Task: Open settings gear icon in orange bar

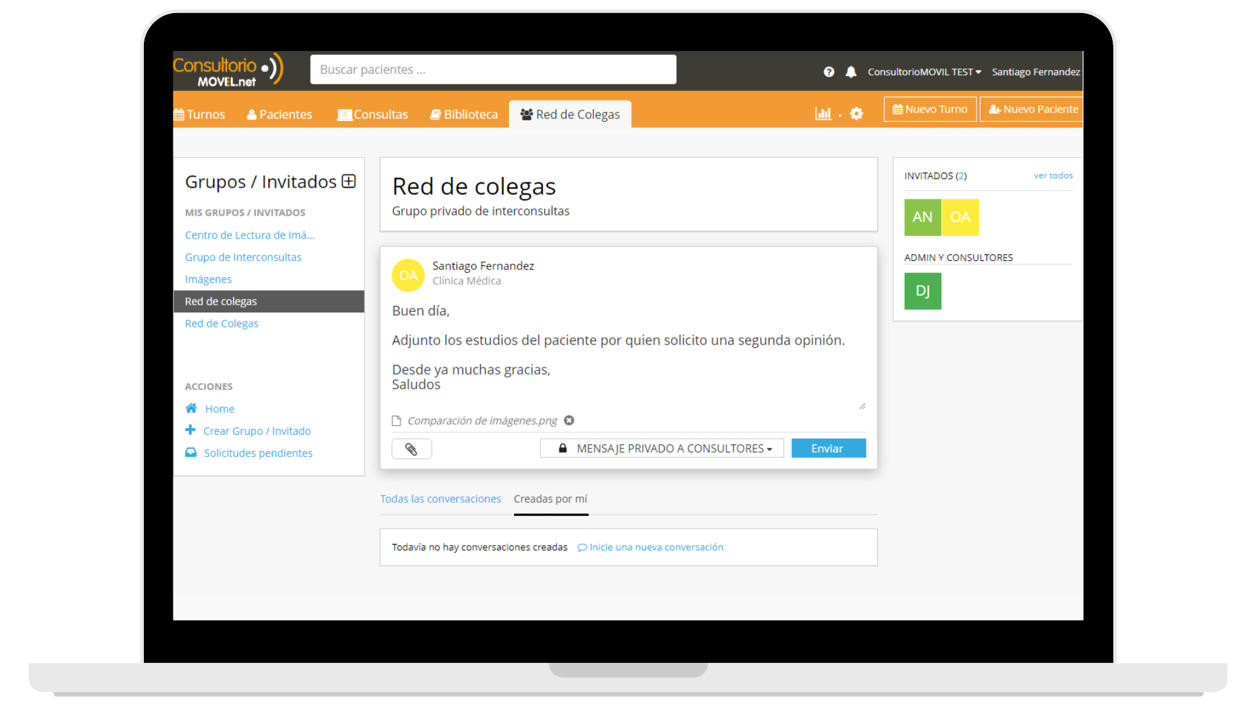Action: (856, 114)
